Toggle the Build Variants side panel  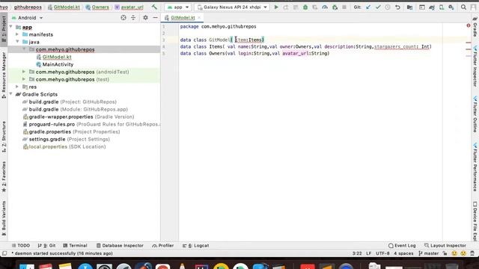[x=4, y=218]
